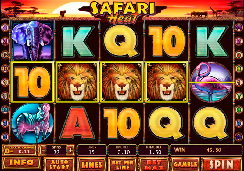244x171 pixels.
Task: Start auto play with AUTO START
Action: coord(59,165)
